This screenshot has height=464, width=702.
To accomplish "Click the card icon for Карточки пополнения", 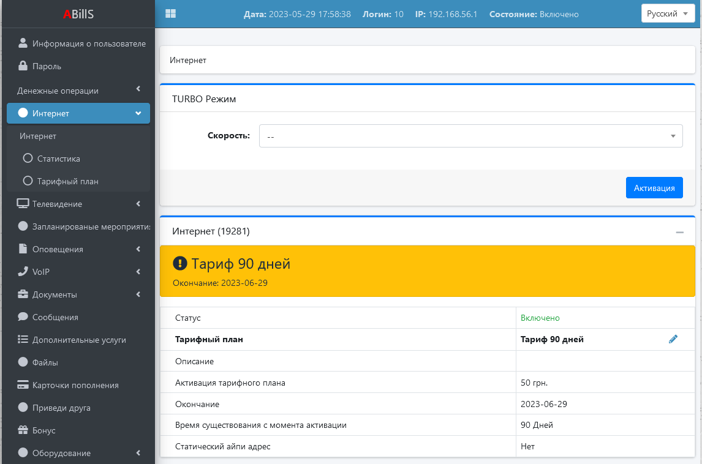I will click(23, 385).
